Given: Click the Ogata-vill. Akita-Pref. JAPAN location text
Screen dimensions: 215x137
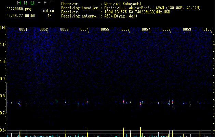Looking at the screenshot, I should 152,8.
